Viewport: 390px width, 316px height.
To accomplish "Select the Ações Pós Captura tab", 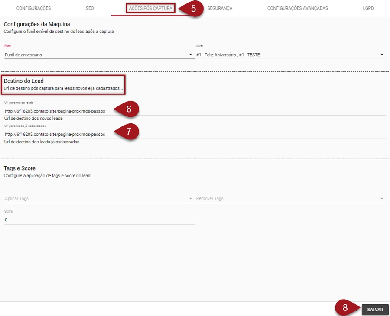I will click(x=150, y=8).
